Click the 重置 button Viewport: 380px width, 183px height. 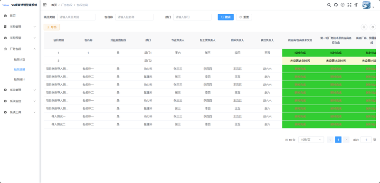244,17
